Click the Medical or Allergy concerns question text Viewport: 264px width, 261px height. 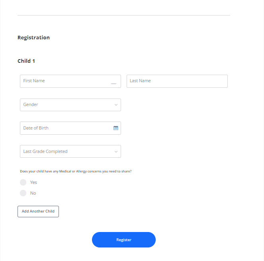tap(76, 171)
